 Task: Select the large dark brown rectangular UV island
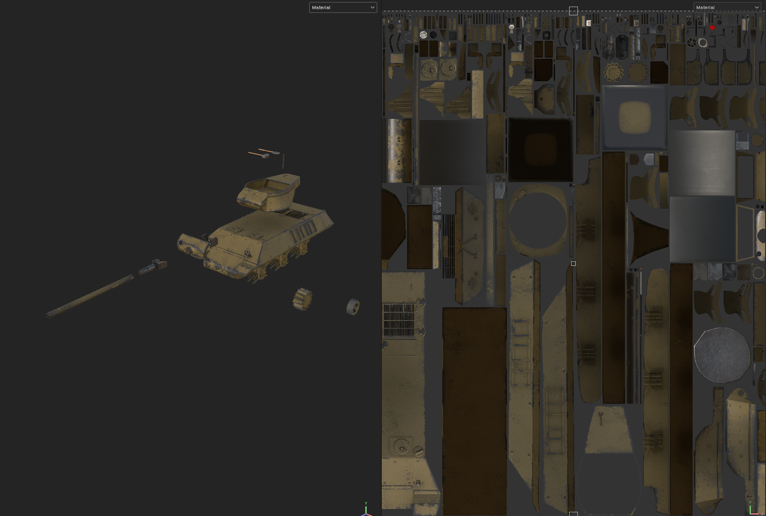tap(475, 411)
